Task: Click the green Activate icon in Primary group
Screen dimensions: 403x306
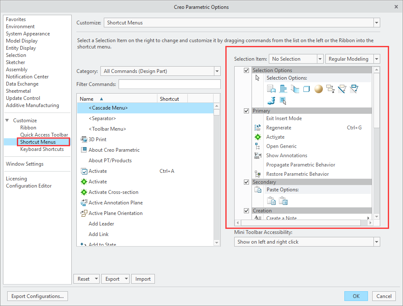Action: 257,137
